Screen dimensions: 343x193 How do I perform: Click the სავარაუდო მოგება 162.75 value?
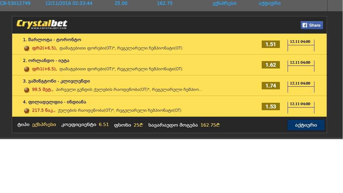[x=210, y=125]
